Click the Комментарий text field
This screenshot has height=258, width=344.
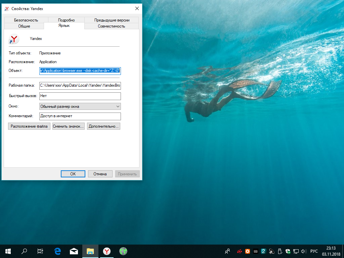coord(80,116)
